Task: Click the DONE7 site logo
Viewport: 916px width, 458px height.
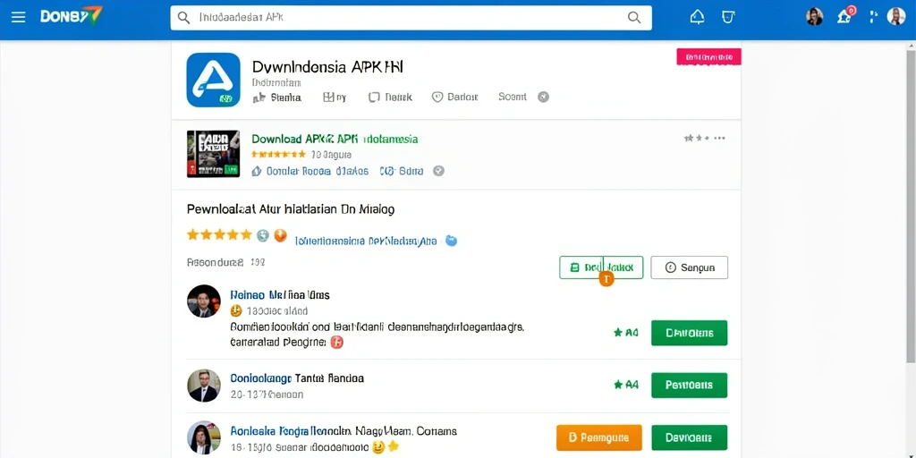Action: [71, 16]
